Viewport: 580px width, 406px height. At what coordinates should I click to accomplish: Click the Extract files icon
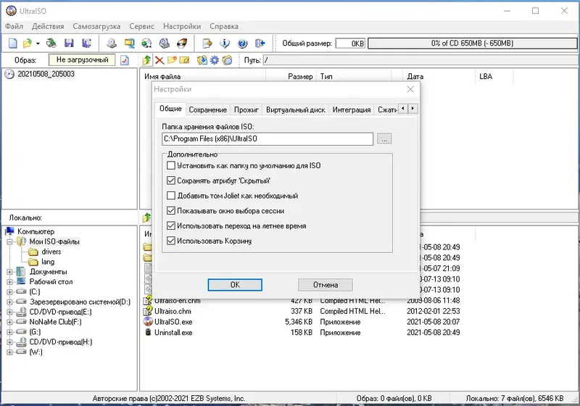[202, 60]
